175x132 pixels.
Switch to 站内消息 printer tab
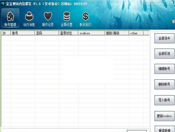(29, 19)
